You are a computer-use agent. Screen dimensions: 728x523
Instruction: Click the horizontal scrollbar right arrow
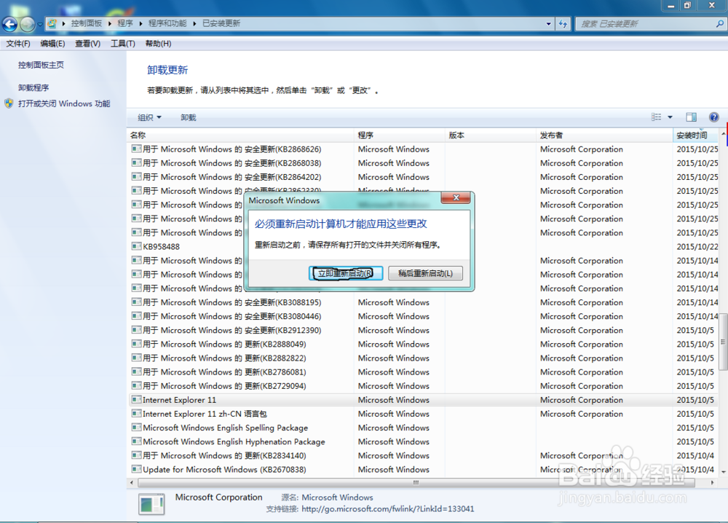pyautogui.click(x=713, y=483)
